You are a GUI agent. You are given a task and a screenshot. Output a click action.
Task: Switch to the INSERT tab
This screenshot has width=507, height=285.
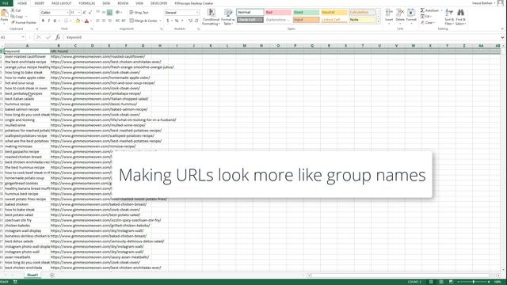click(x=39, y=3)
